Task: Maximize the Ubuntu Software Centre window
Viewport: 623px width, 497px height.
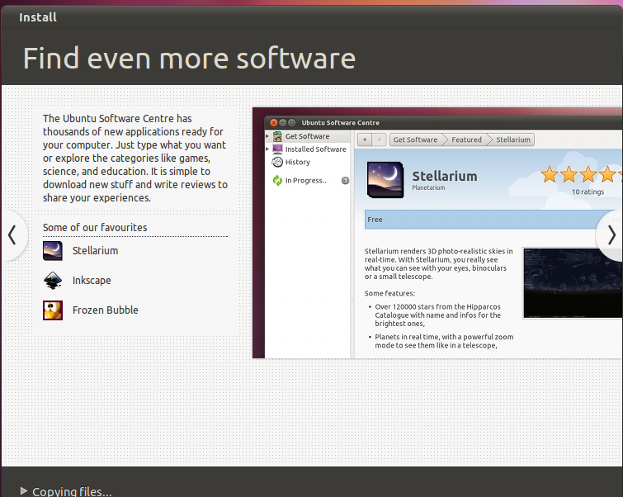Action: [291, 122]
